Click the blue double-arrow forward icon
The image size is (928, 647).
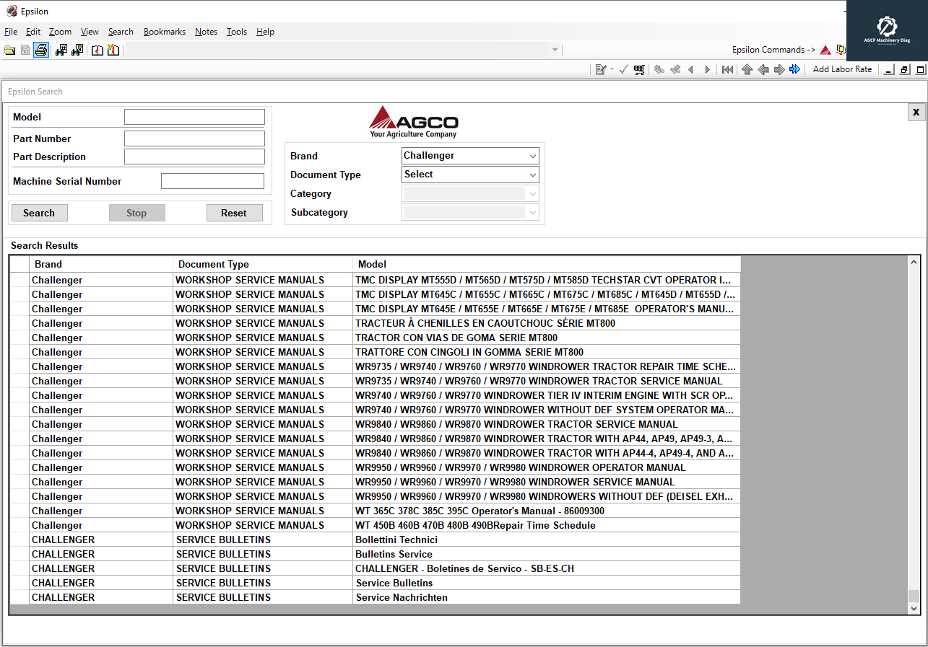[x=795, y=69]
